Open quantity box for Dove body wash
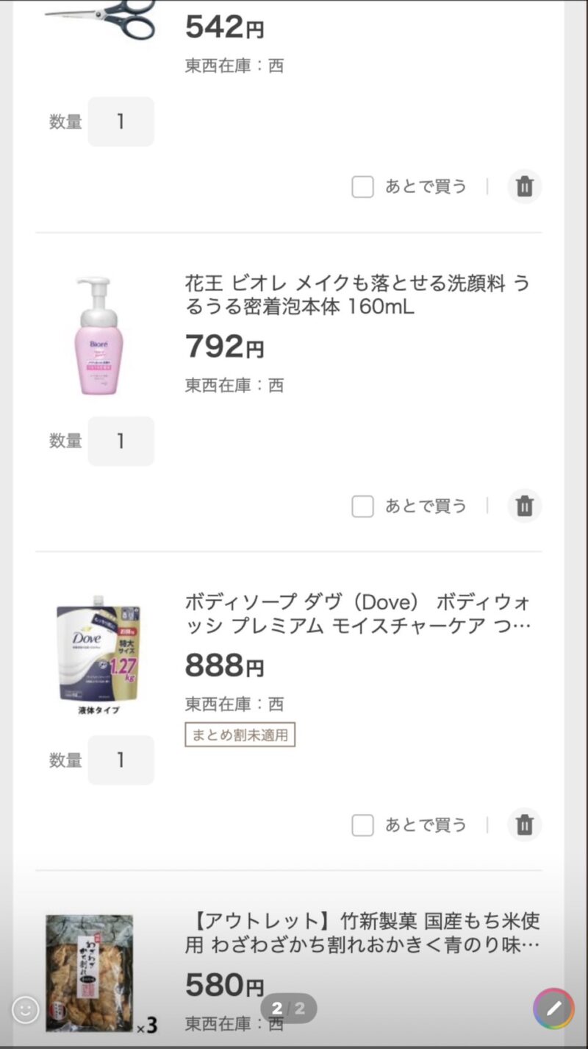Screen dimensions: 588x1049 (x=121, y=760)
